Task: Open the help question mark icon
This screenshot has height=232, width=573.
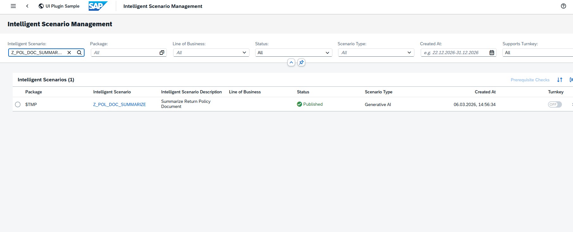Action: [x=564, y=6]
